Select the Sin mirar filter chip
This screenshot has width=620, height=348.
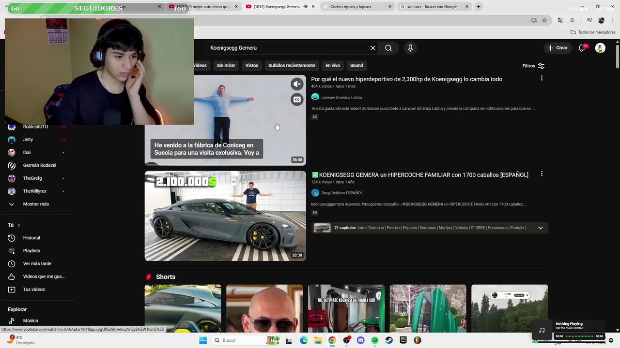(x=226, y=65)
